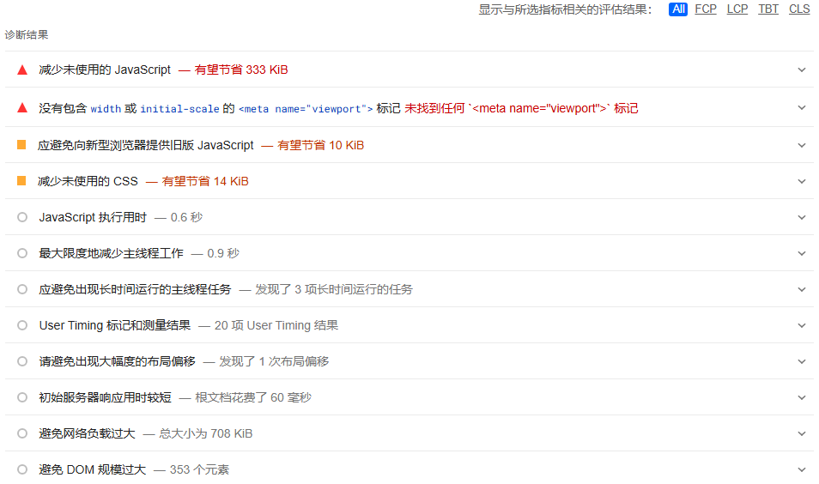This screenshot has height=484, width=819.
Task: Click orange square icon for 减少未使用的 CSS
Action: coord(21,181)
